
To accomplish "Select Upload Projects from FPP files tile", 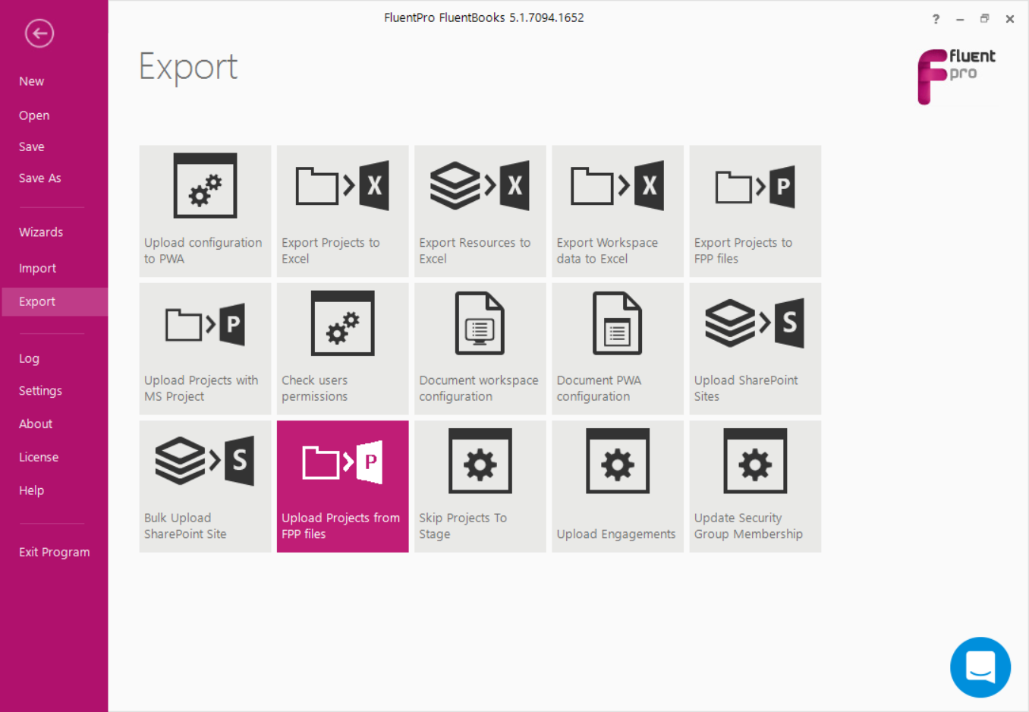I will pyautogui.click(x=342, y=487).
